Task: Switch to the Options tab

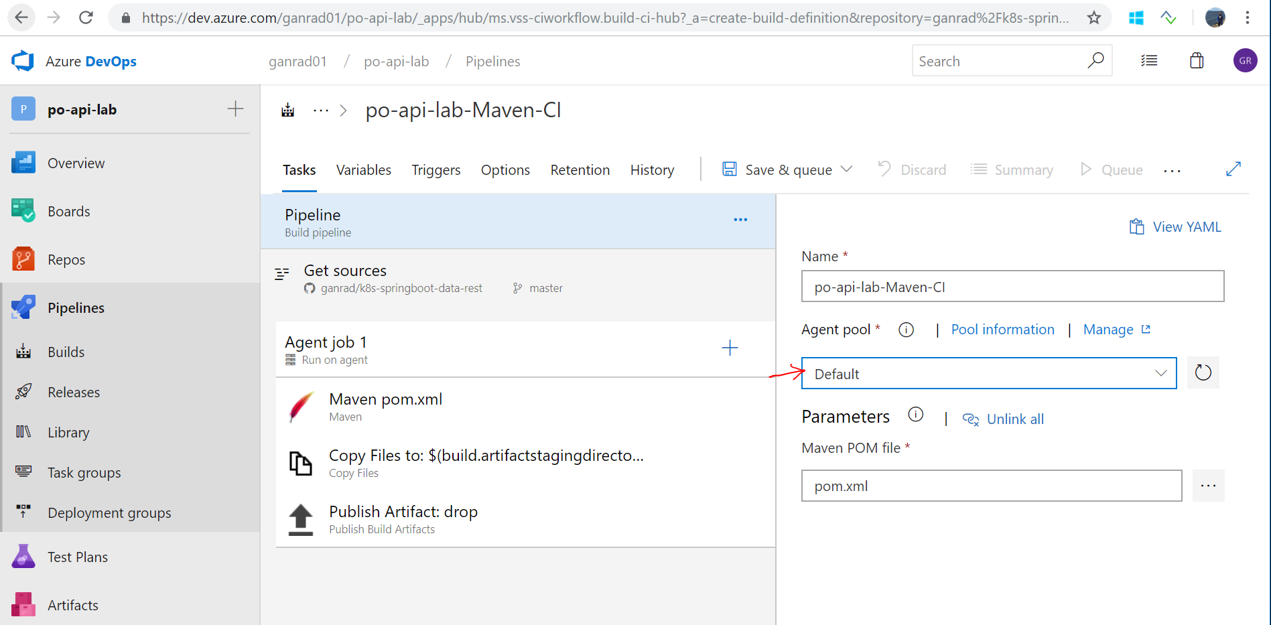Action: coord(505,170)
